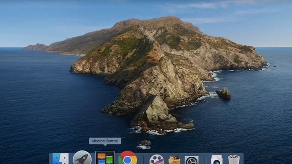Open the film reel app in Dock
This screenshot has width=292, height=164.
click(x=157, y=159)
